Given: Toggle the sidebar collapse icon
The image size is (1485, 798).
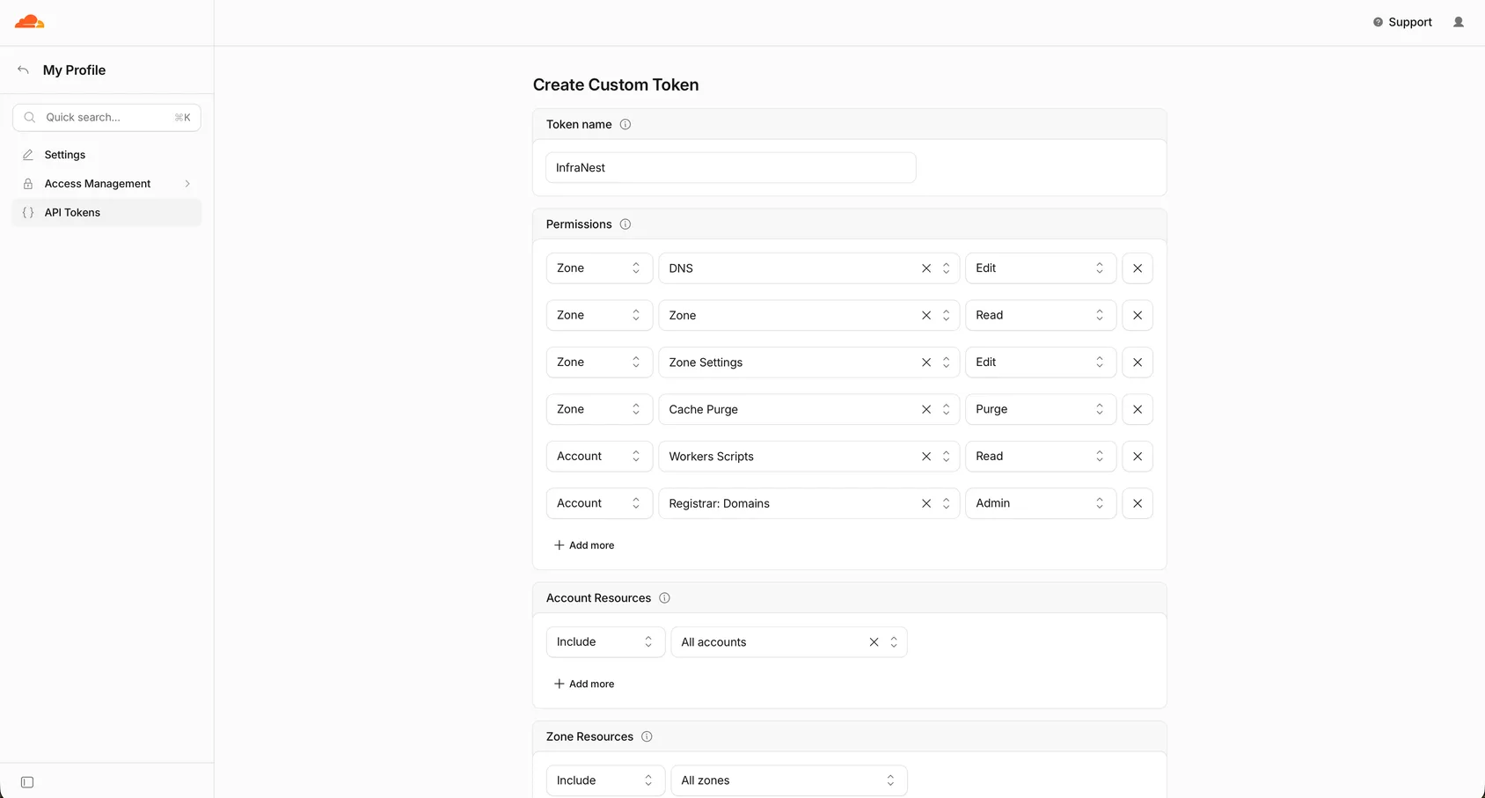Looking at the screenshot, I should 27,782.
